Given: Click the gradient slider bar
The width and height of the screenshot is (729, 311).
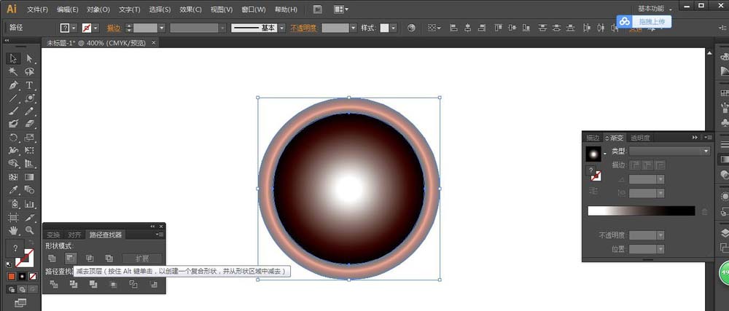Looking at the screenshot, I should click(641, 211).
